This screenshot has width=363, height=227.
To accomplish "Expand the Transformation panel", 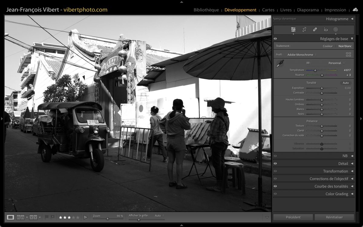I will 335,171.
